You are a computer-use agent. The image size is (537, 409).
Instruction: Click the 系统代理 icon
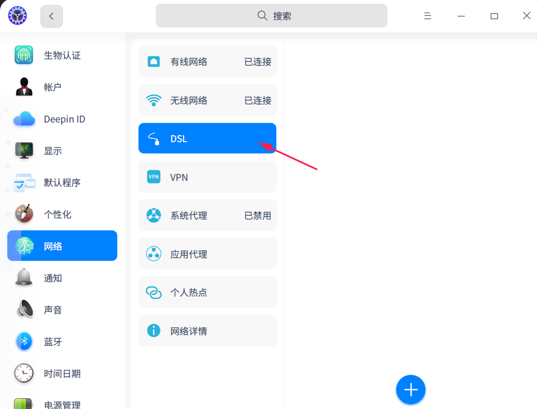tap(154, 215)
